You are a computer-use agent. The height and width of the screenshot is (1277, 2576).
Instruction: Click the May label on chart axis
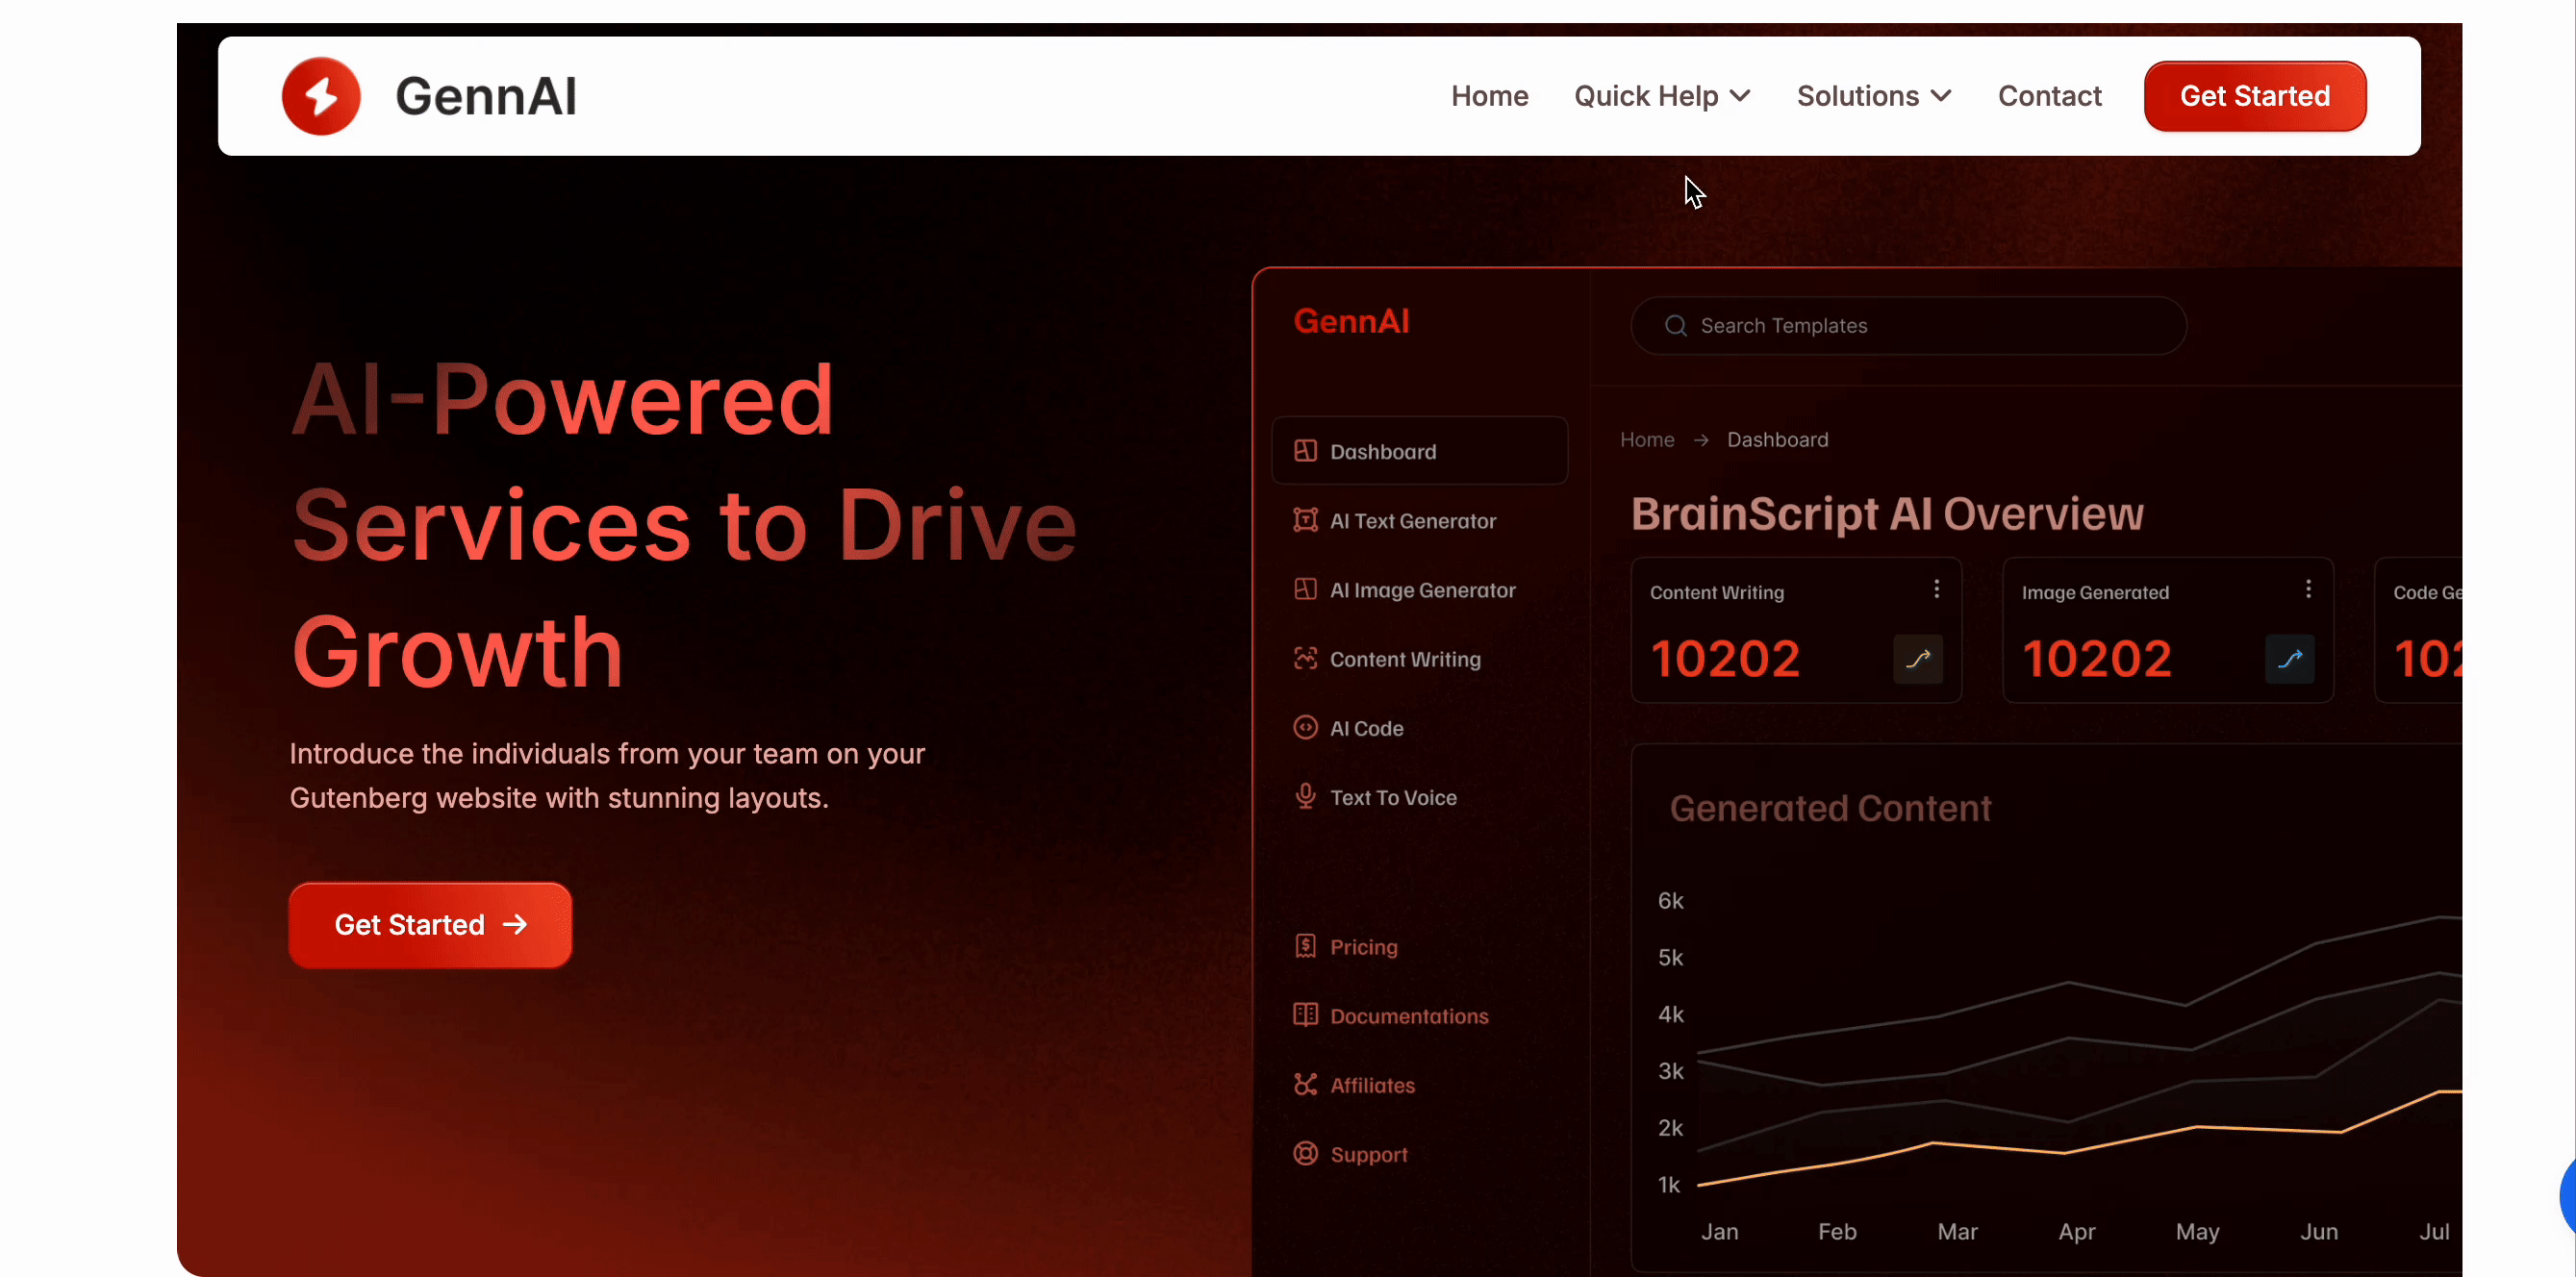pos(2197,1232)
